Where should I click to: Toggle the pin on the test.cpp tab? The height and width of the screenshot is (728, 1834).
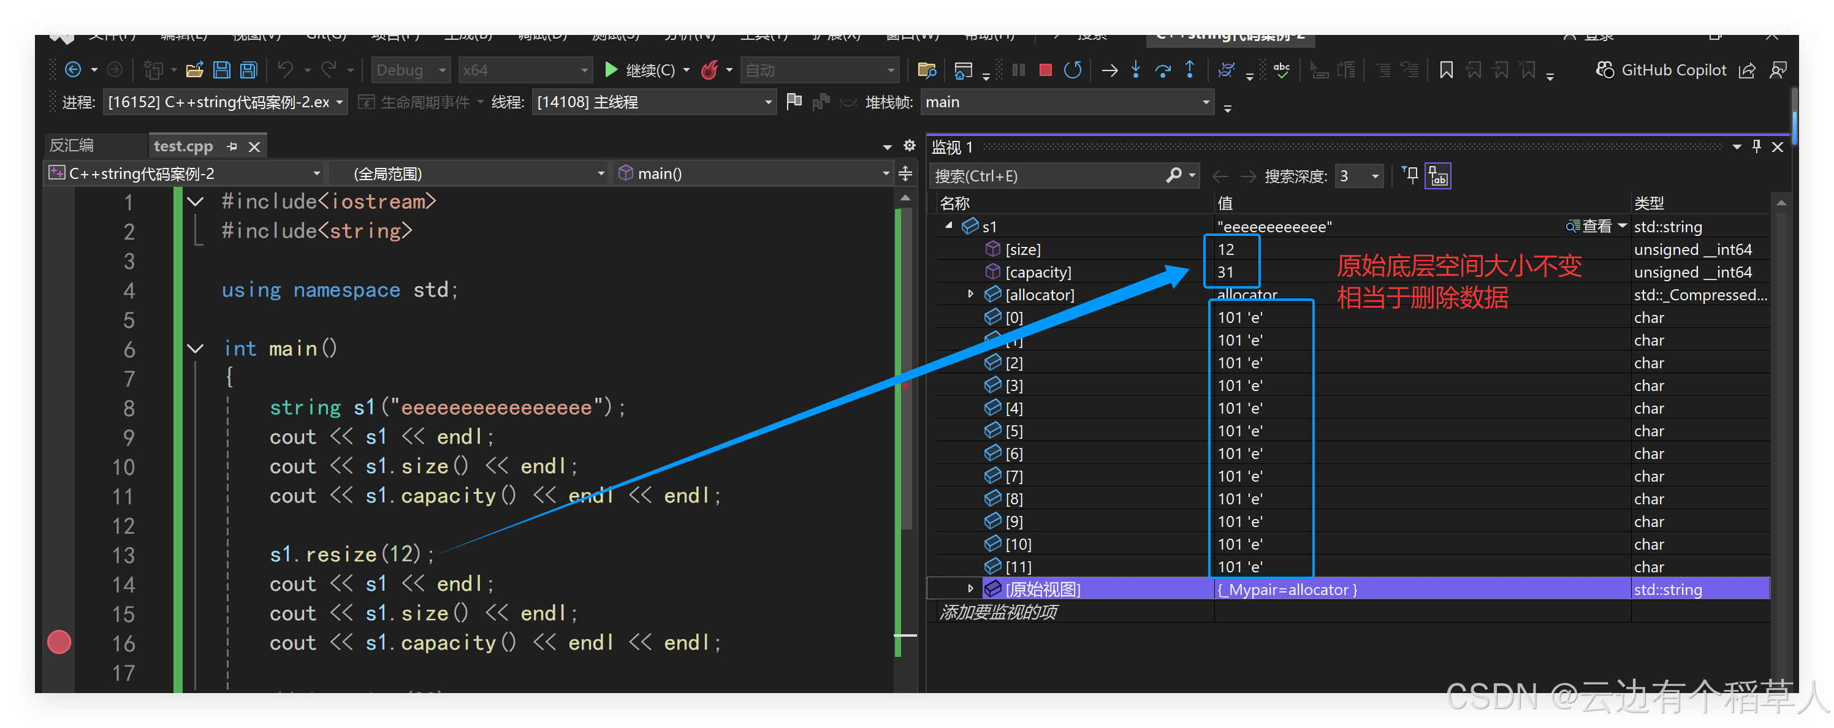point(232,146)
